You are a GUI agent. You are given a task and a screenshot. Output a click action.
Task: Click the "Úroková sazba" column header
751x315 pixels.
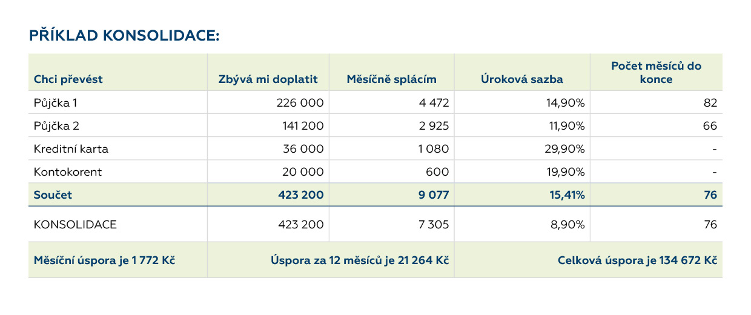point(522,79)
